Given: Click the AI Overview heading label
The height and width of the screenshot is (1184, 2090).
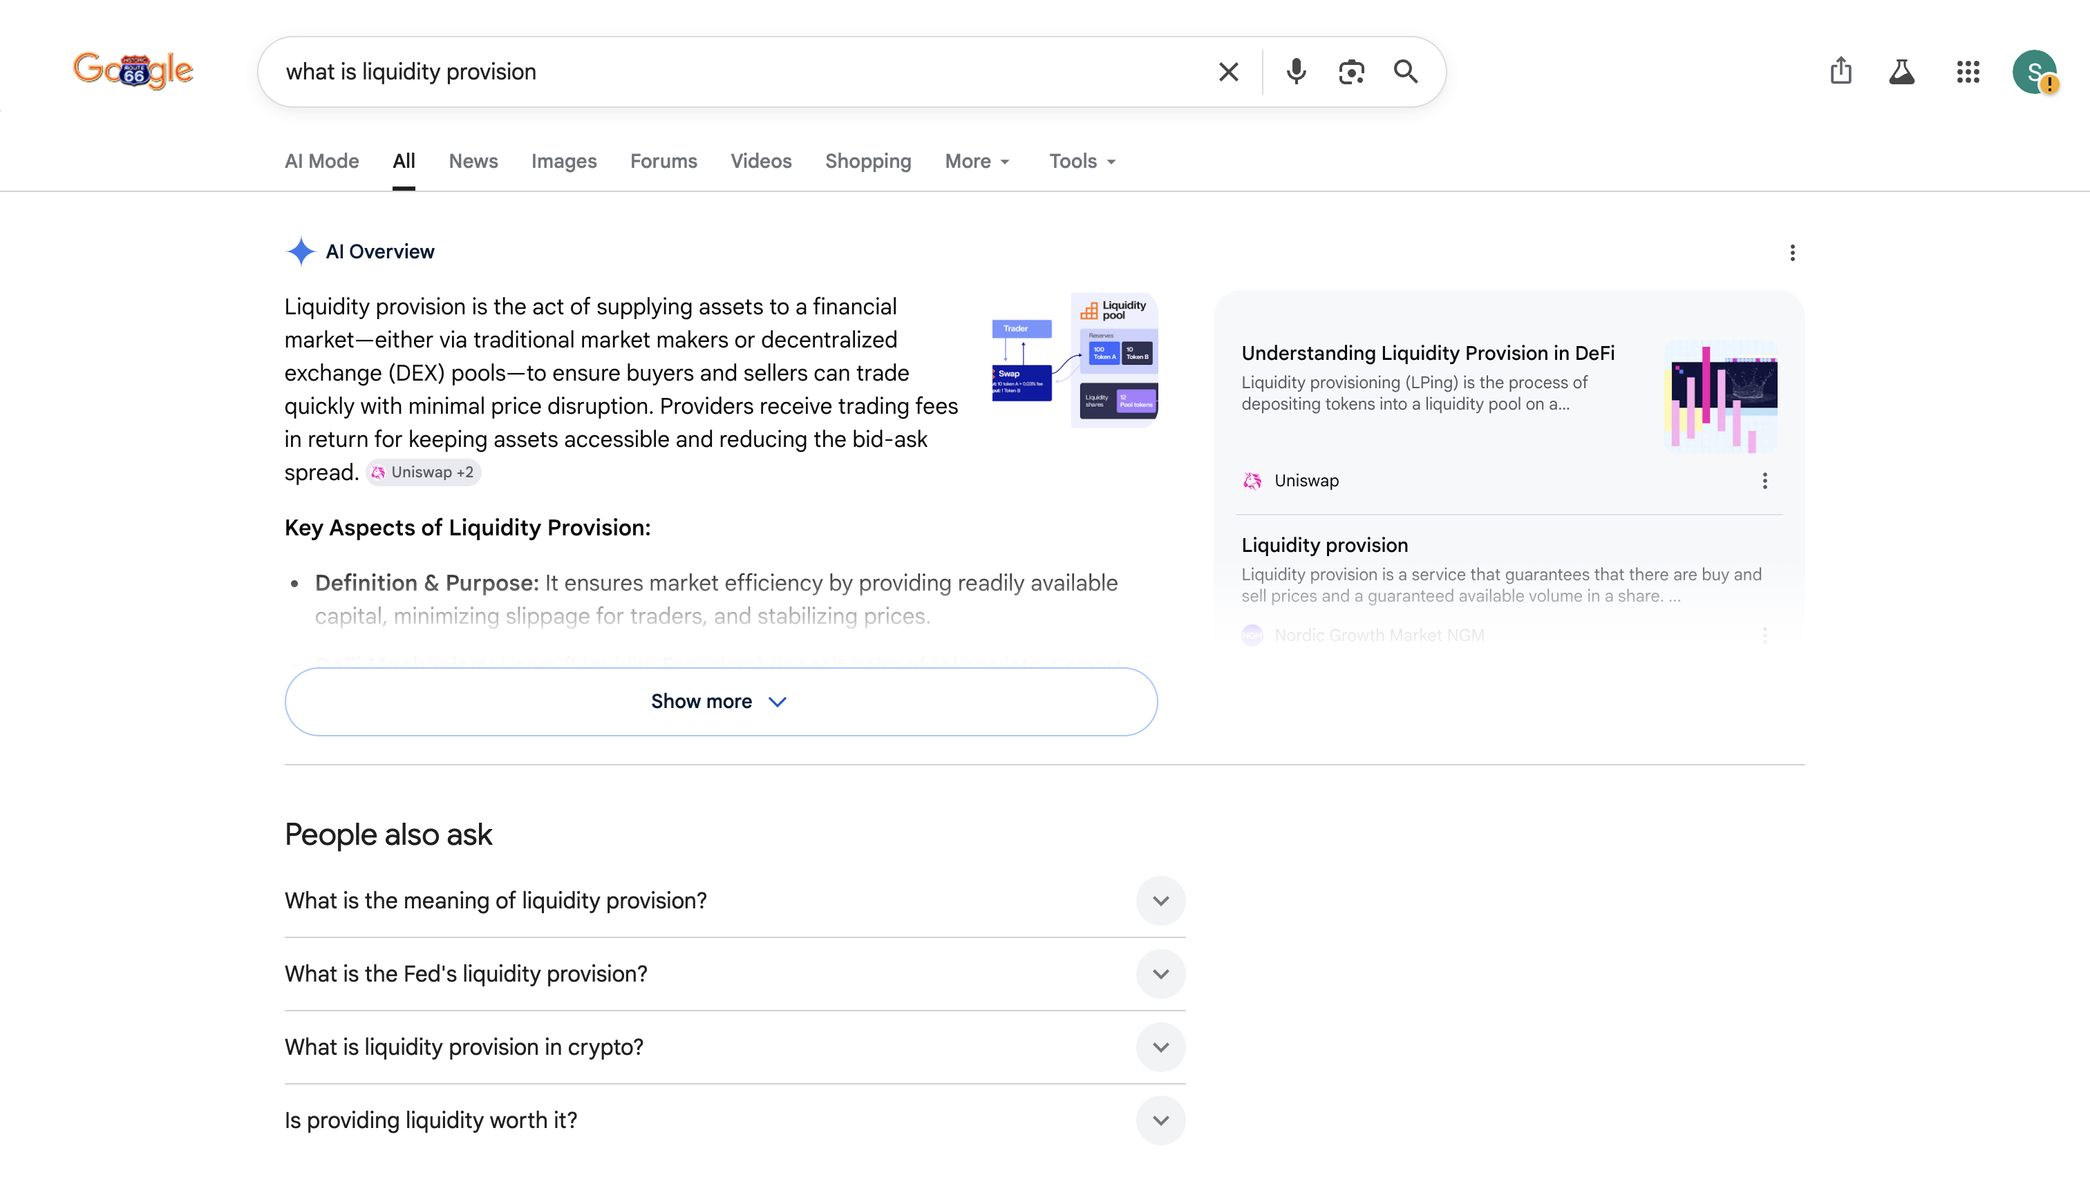Looking at the screenshot, I should click(x=380, y=251).
